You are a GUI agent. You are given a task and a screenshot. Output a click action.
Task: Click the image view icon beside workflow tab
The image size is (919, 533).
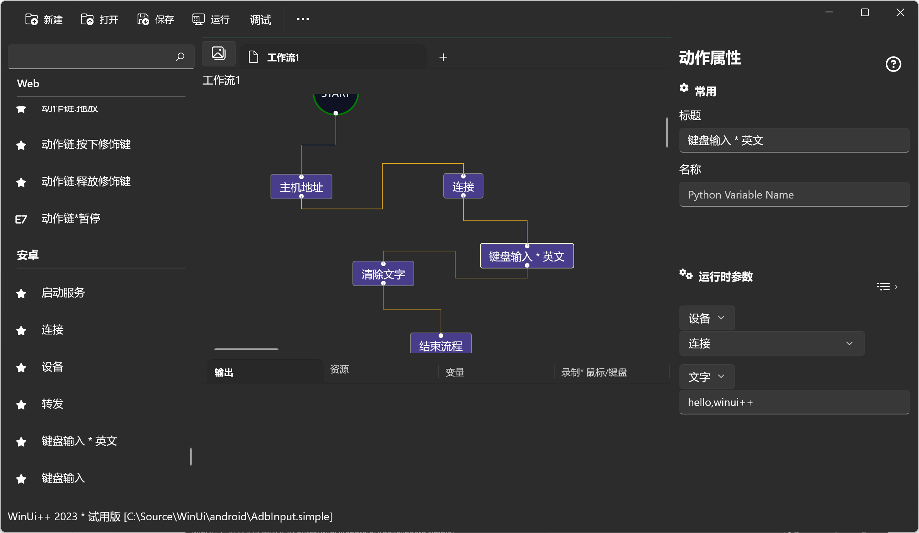click(x=219, y=54)
